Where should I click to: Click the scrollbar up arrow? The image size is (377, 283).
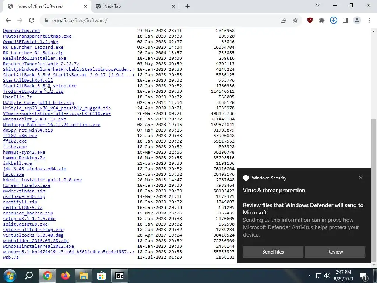[x=374, y=32]
